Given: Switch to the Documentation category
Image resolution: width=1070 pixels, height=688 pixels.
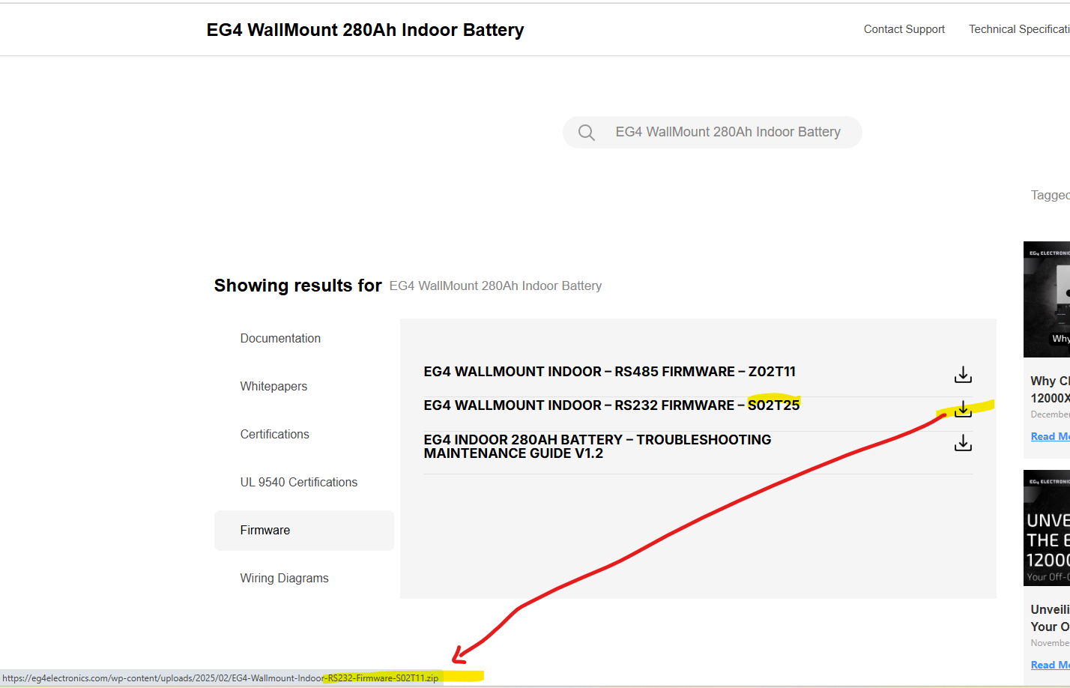Looking at the screenshot, I should click(x=280, y=339).
